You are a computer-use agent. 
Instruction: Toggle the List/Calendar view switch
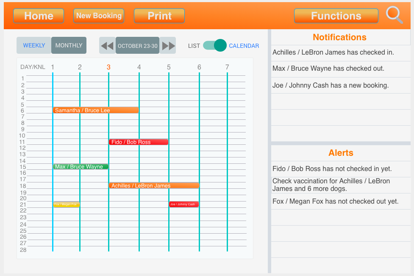(x=215, y=45)
